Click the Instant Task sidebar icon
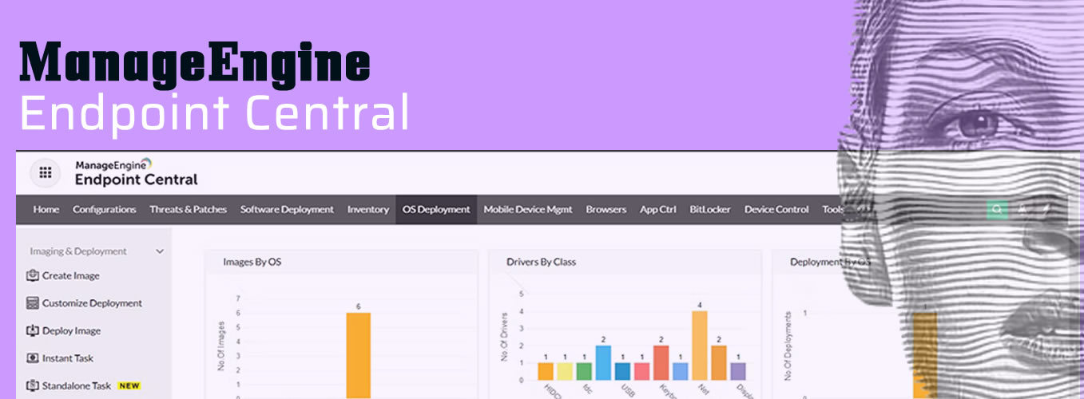 pos(33,358)
